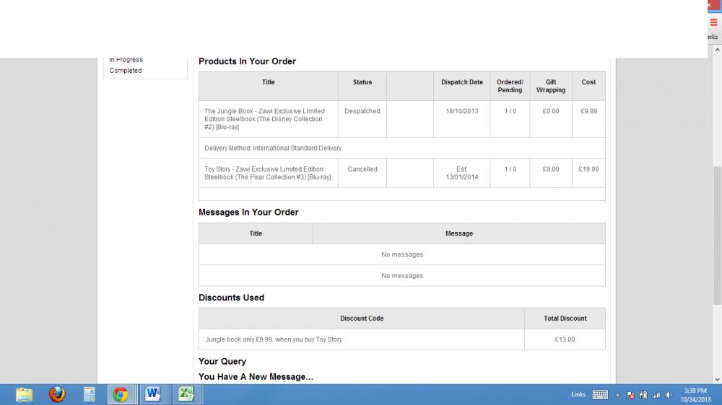Open the touch keyboard tray icon
Image resolution: width=722 pixels, height=405 pixels.
click(600, 394)
